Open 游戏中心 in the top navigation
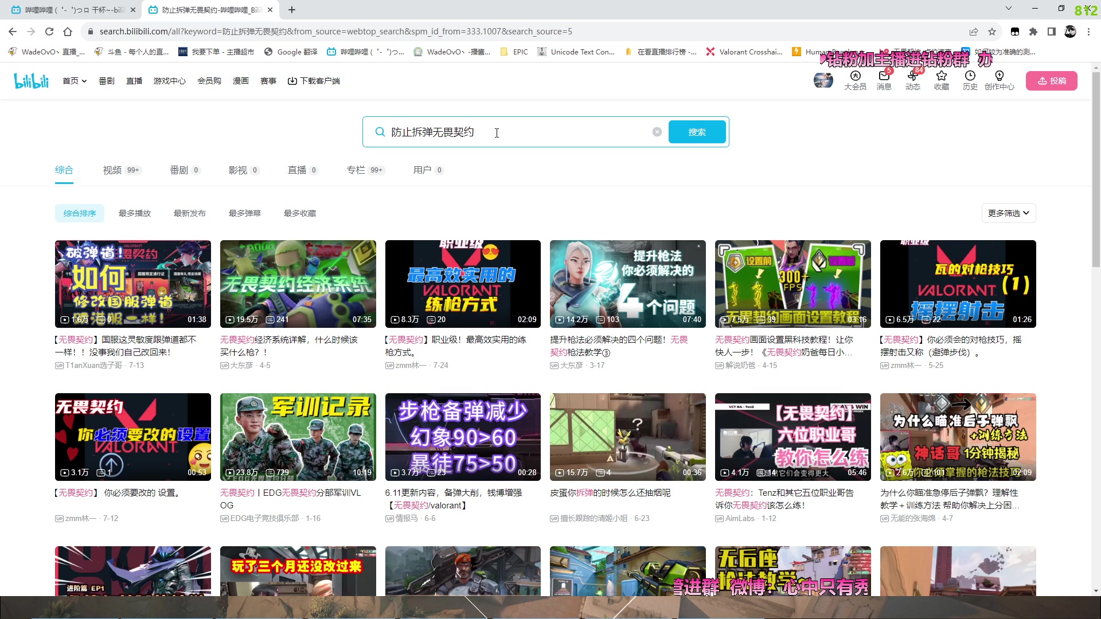This screenshot has width=1101, height=619. point(170,81)
